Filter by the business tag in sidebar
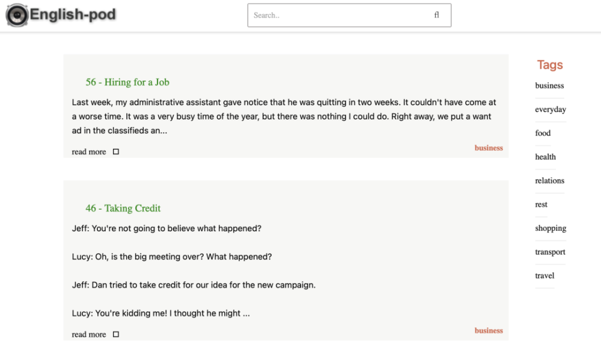 pos(549,85)
